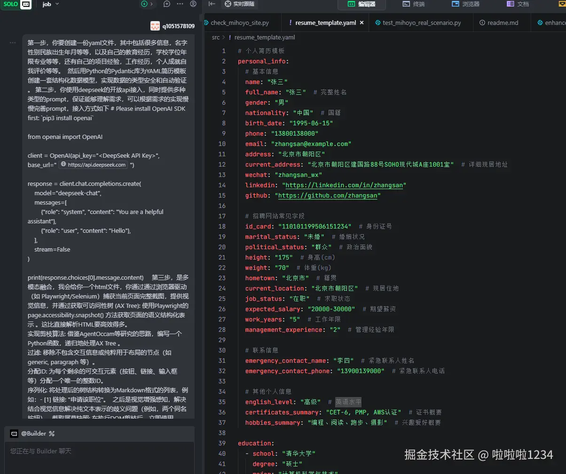Switch to the 浏览器 browser tab
Image resolution: width=566 pixels, height=474 pixels.
(466, 4)
